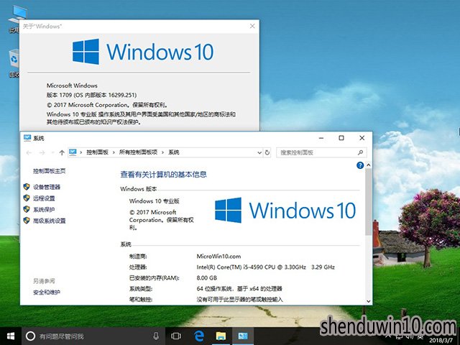The width and height of the screenshot is (460, 345).
Task: Click the back arrow in System window
Action: [x=29, y=152]
